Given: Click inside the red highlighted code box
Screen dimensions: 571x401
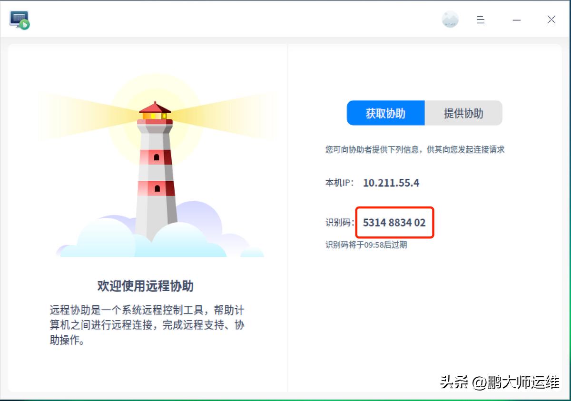Looking at the screenshot, I should point(394,222).
